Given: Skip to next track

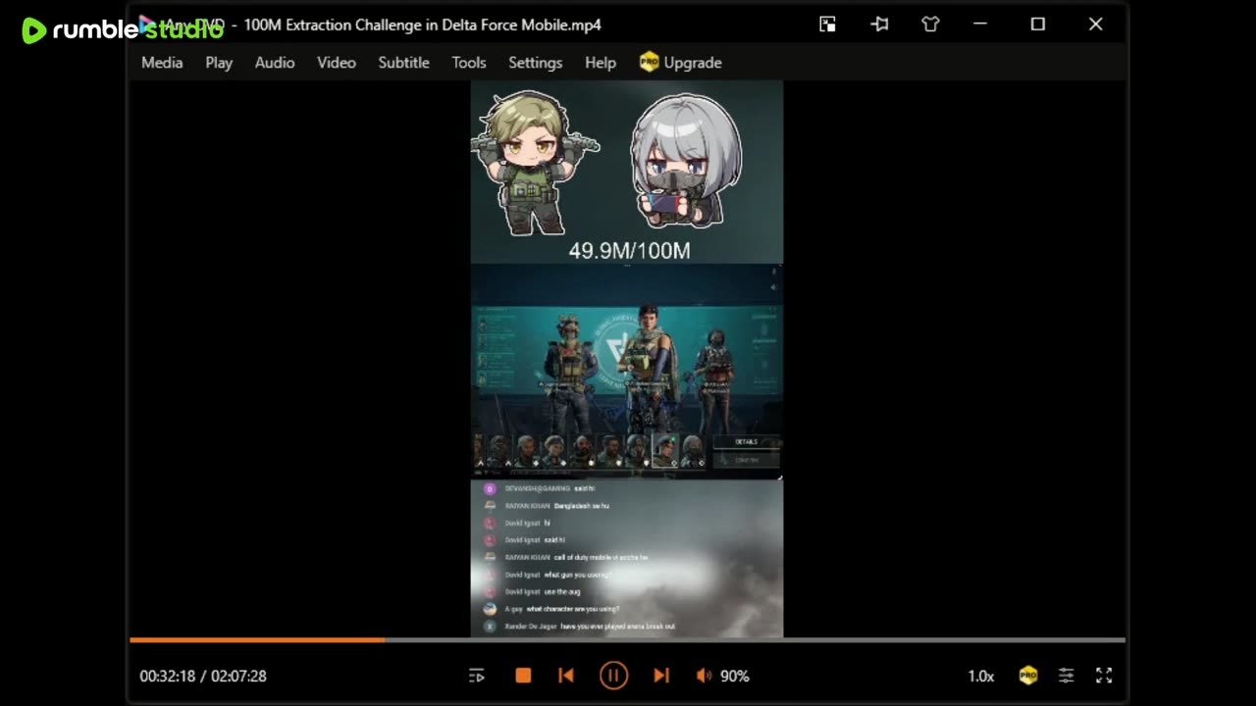Looking at the screenshot, I should click(x=661, y=676).
